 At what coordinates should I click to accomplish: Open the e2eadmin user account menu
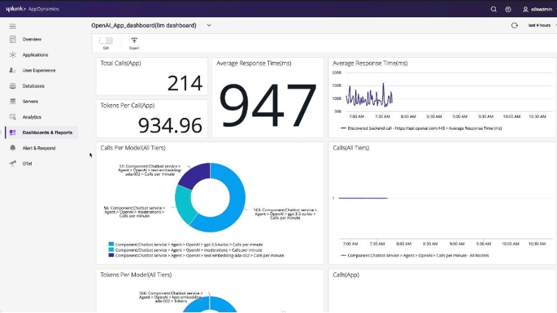[539, 9]
